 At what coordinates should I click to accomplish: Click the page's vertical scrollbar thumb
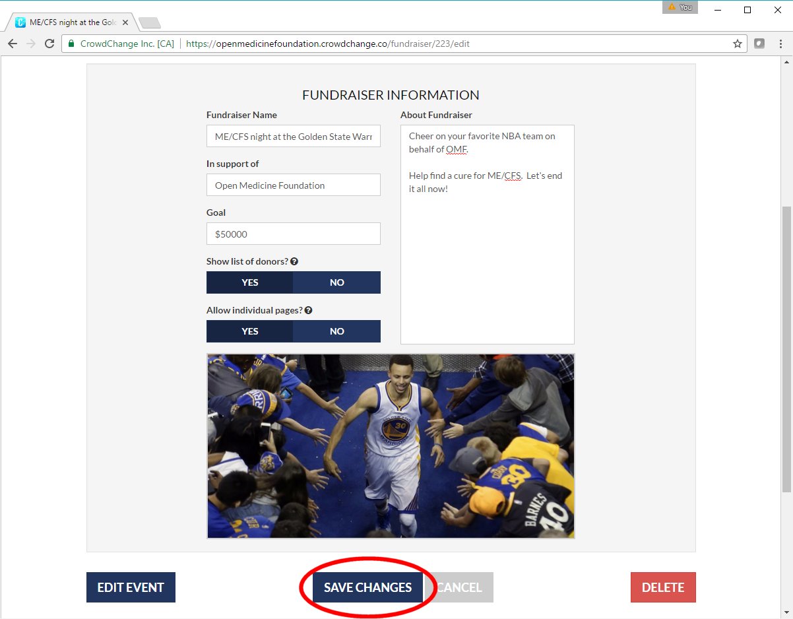tap(786, 349)
